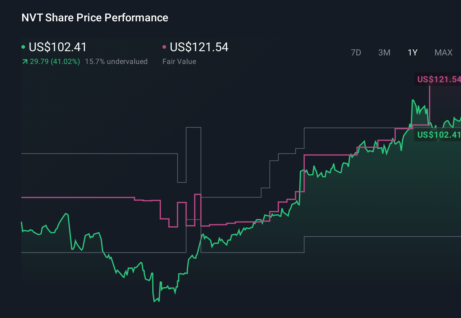Click the lowest dip of the green price line
Viewport: 461px width, 318px height.
[x=154, y=302]
